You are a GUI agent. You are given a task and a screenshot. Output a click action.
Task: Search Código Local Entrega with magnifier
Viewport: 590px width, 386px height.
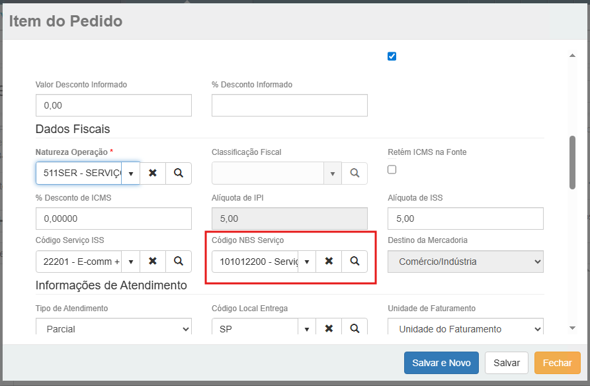tap(355, 328)
